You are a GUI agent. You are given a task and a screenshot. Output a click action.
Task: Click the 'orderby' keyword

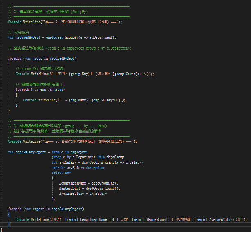coord(58,168)
